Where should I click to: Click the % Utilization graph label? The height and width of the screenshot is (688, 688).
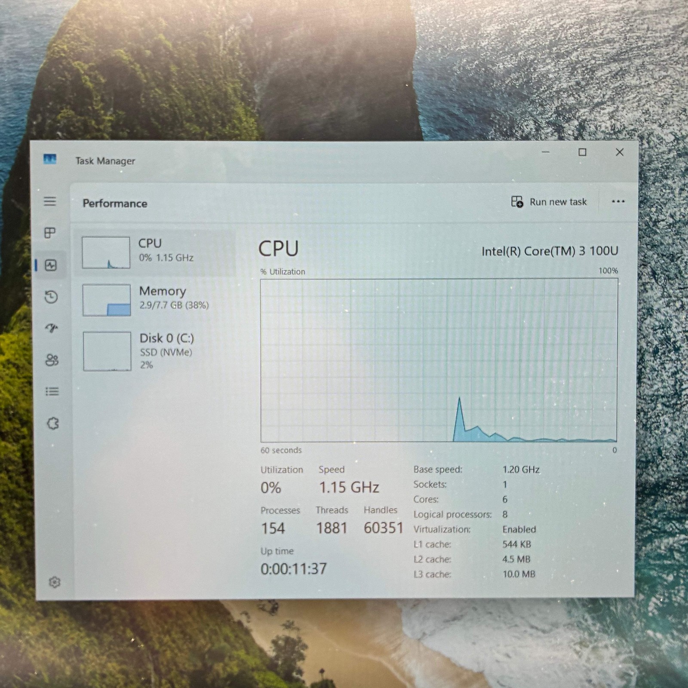click(x=283, y=272)
